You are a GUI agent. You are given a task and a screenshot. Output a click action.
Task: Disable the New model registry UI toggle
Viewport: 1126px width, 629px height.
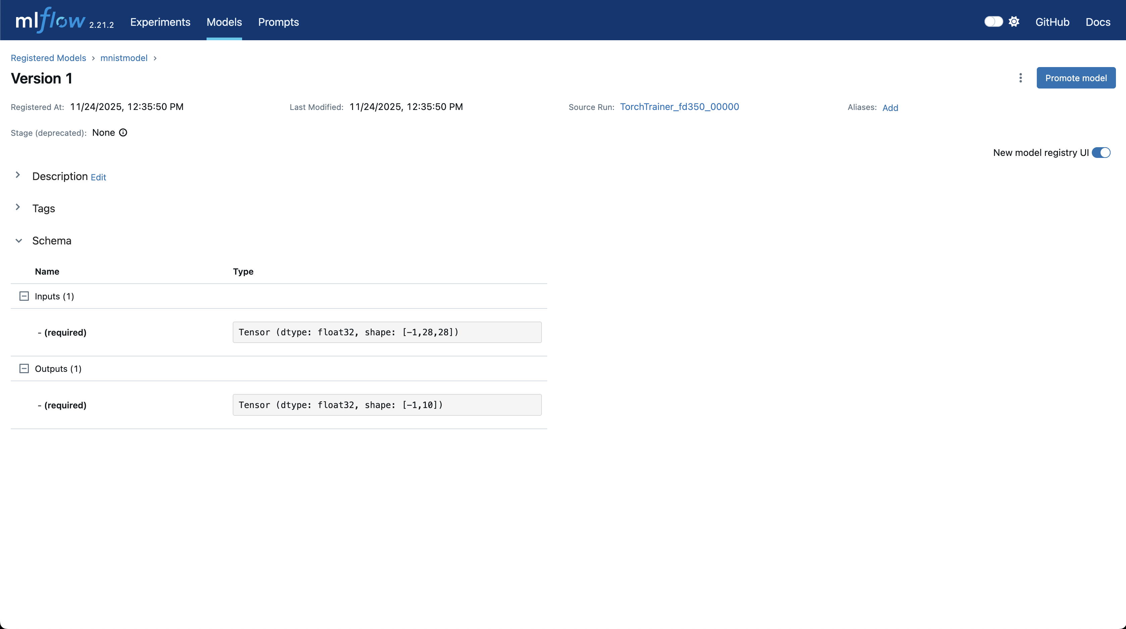pyautogui.click(x=1101, y=153)
